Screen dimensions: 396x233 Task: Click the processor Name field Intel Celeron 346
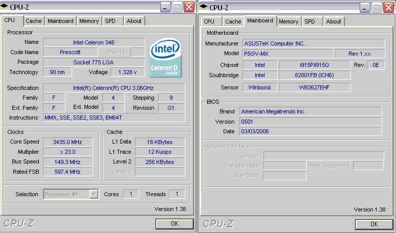(x=94, y=42)
